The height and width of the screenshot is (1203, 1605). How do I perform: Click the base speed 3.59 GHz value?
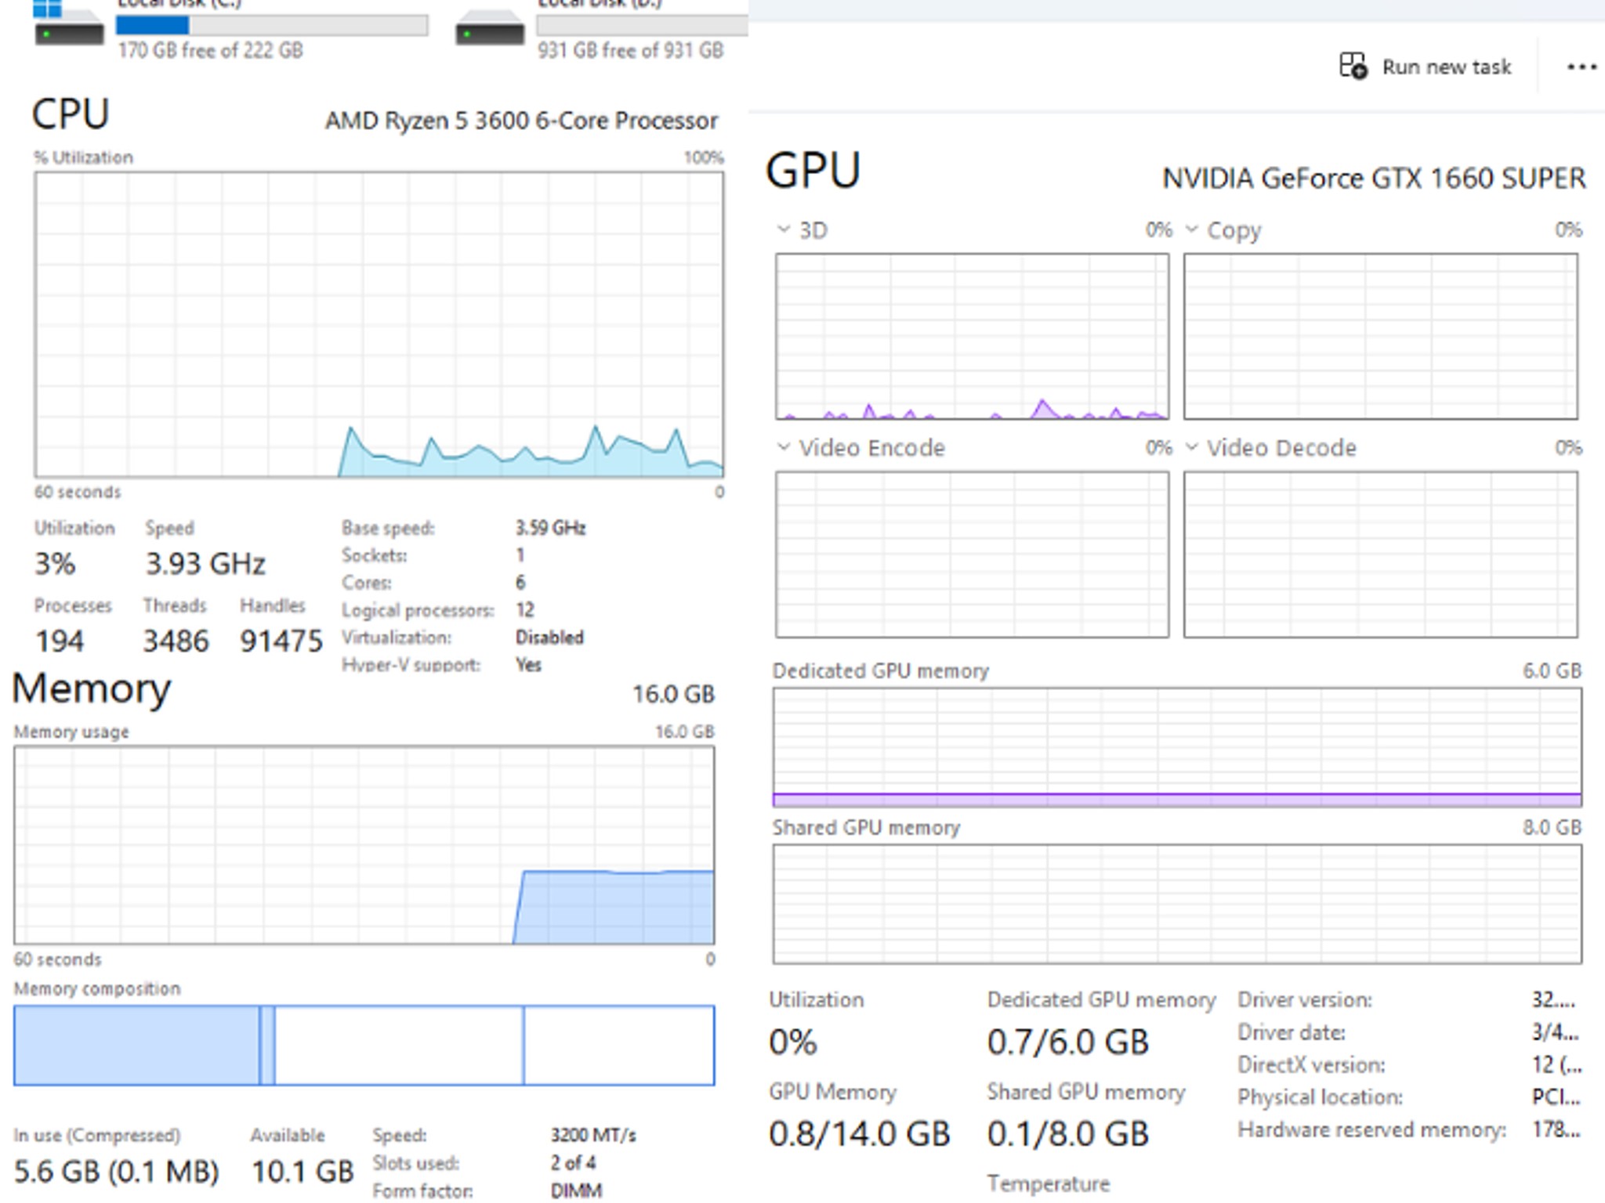tap(550, 528)
